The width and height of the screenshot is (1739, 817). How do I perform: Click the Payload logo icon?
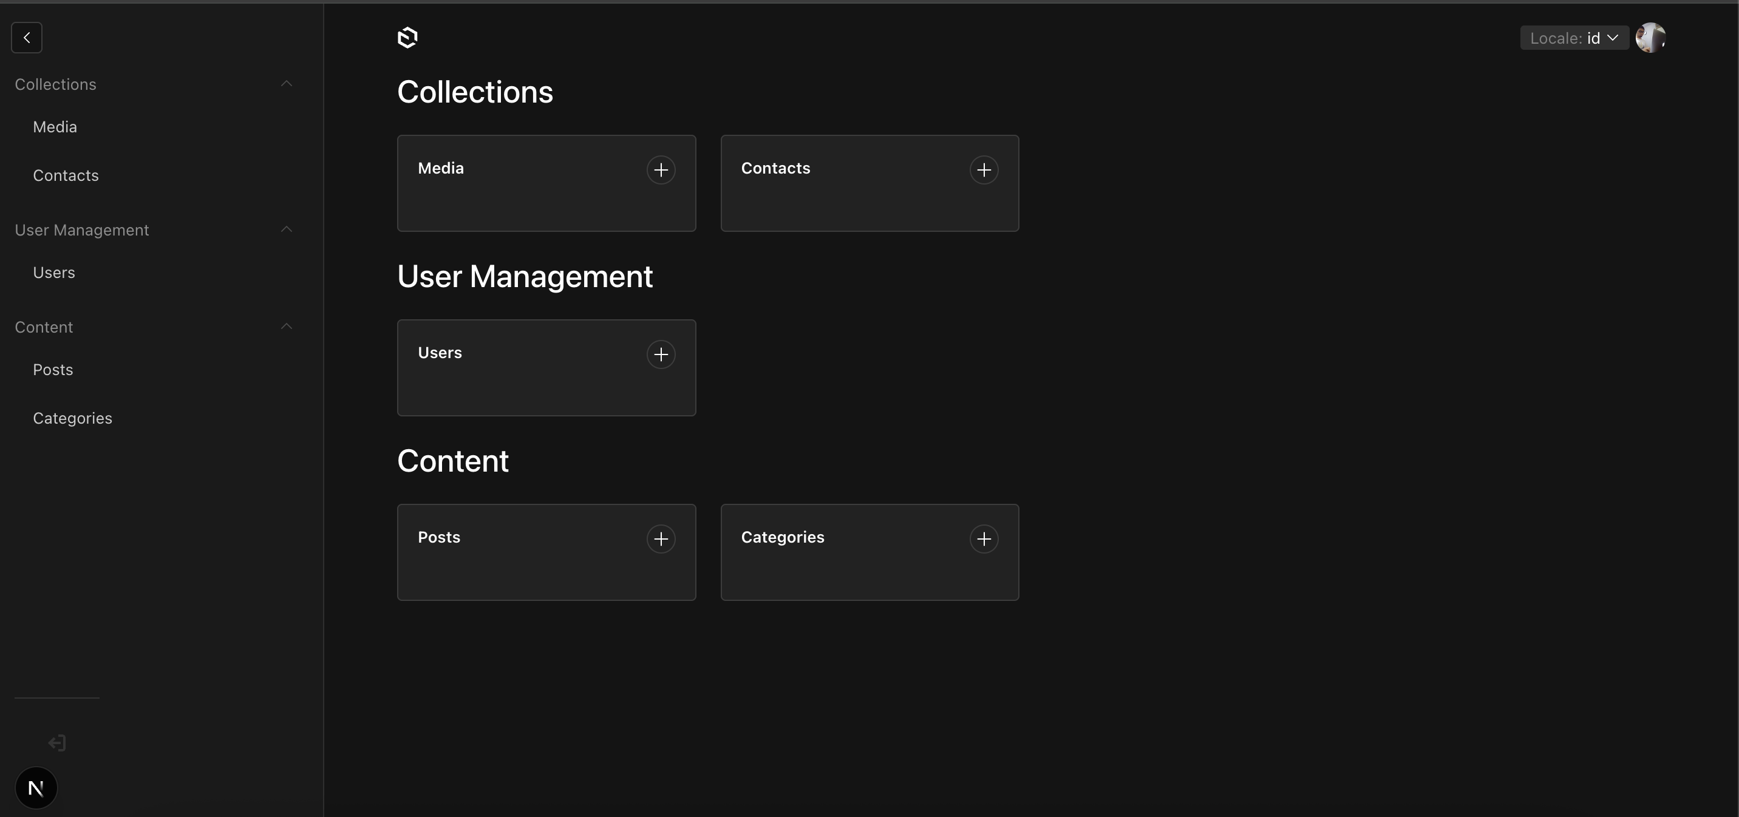[407, 38]
